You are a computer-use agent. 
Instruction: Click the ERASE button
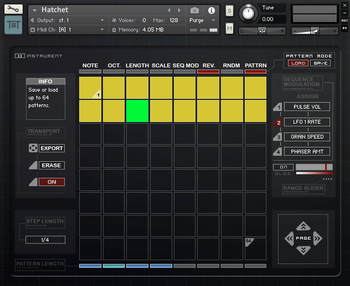click(52, 166)
